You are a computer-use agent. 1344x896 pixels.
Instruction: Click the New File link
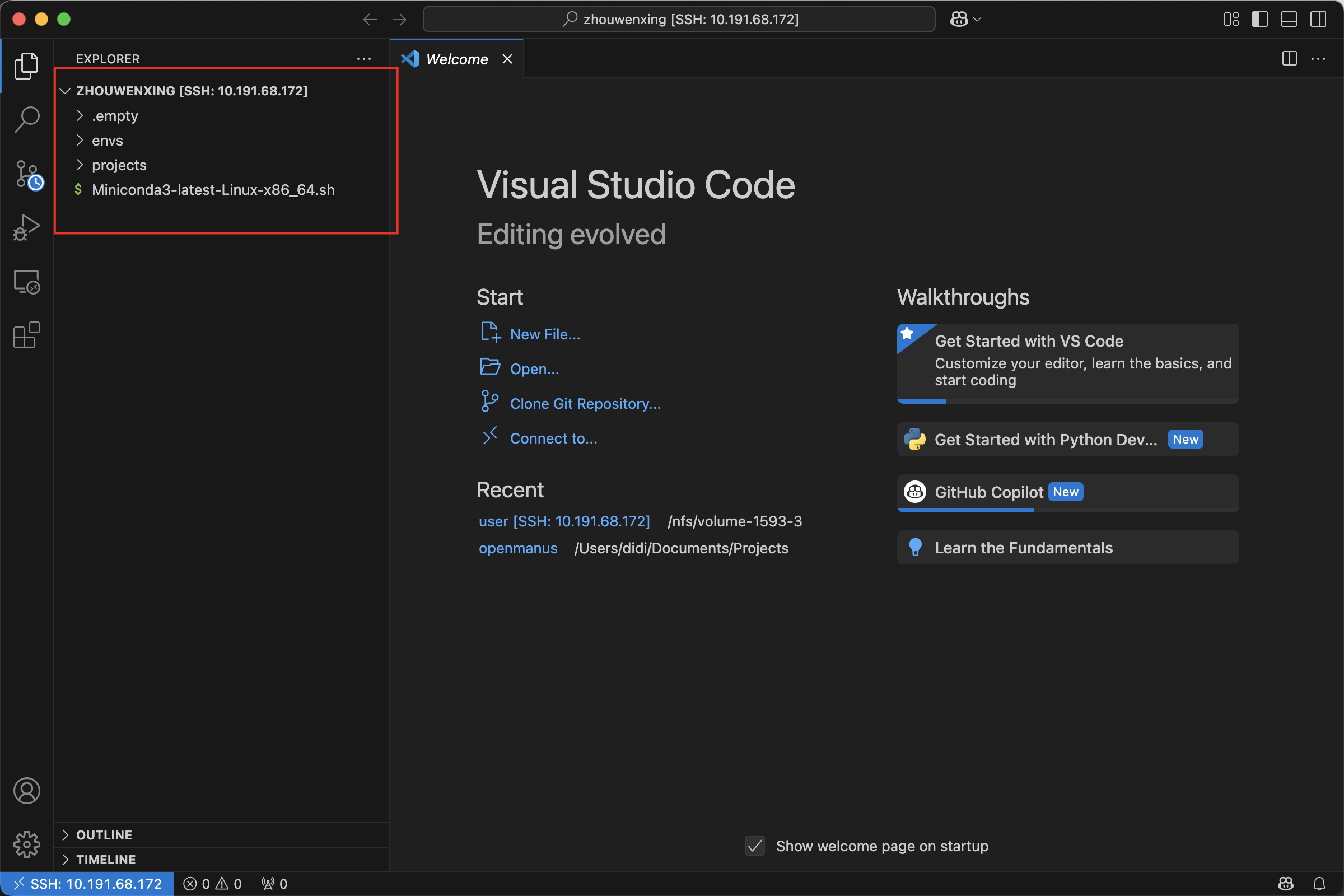coord(544,334)
